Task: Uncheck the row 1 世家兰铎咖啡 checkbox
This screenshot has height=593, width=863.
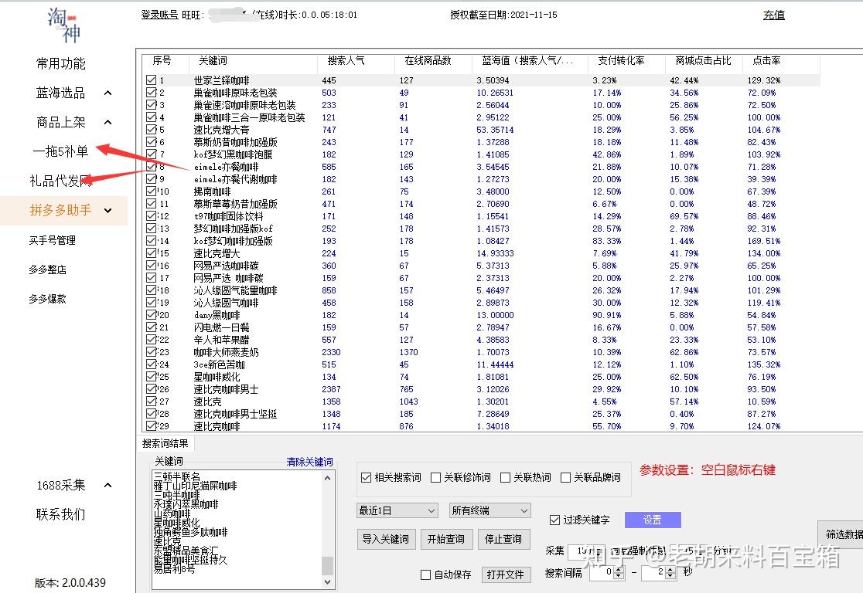Action: (x=152, y=80)
